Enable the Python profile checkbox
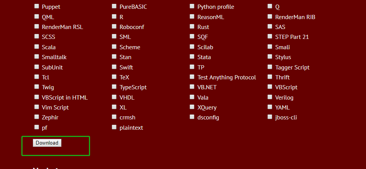The image size is (366, 169). (192, 6)
